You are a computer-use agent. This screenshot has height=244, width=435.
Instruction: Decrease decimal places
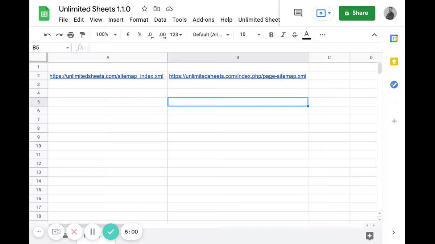151,35
